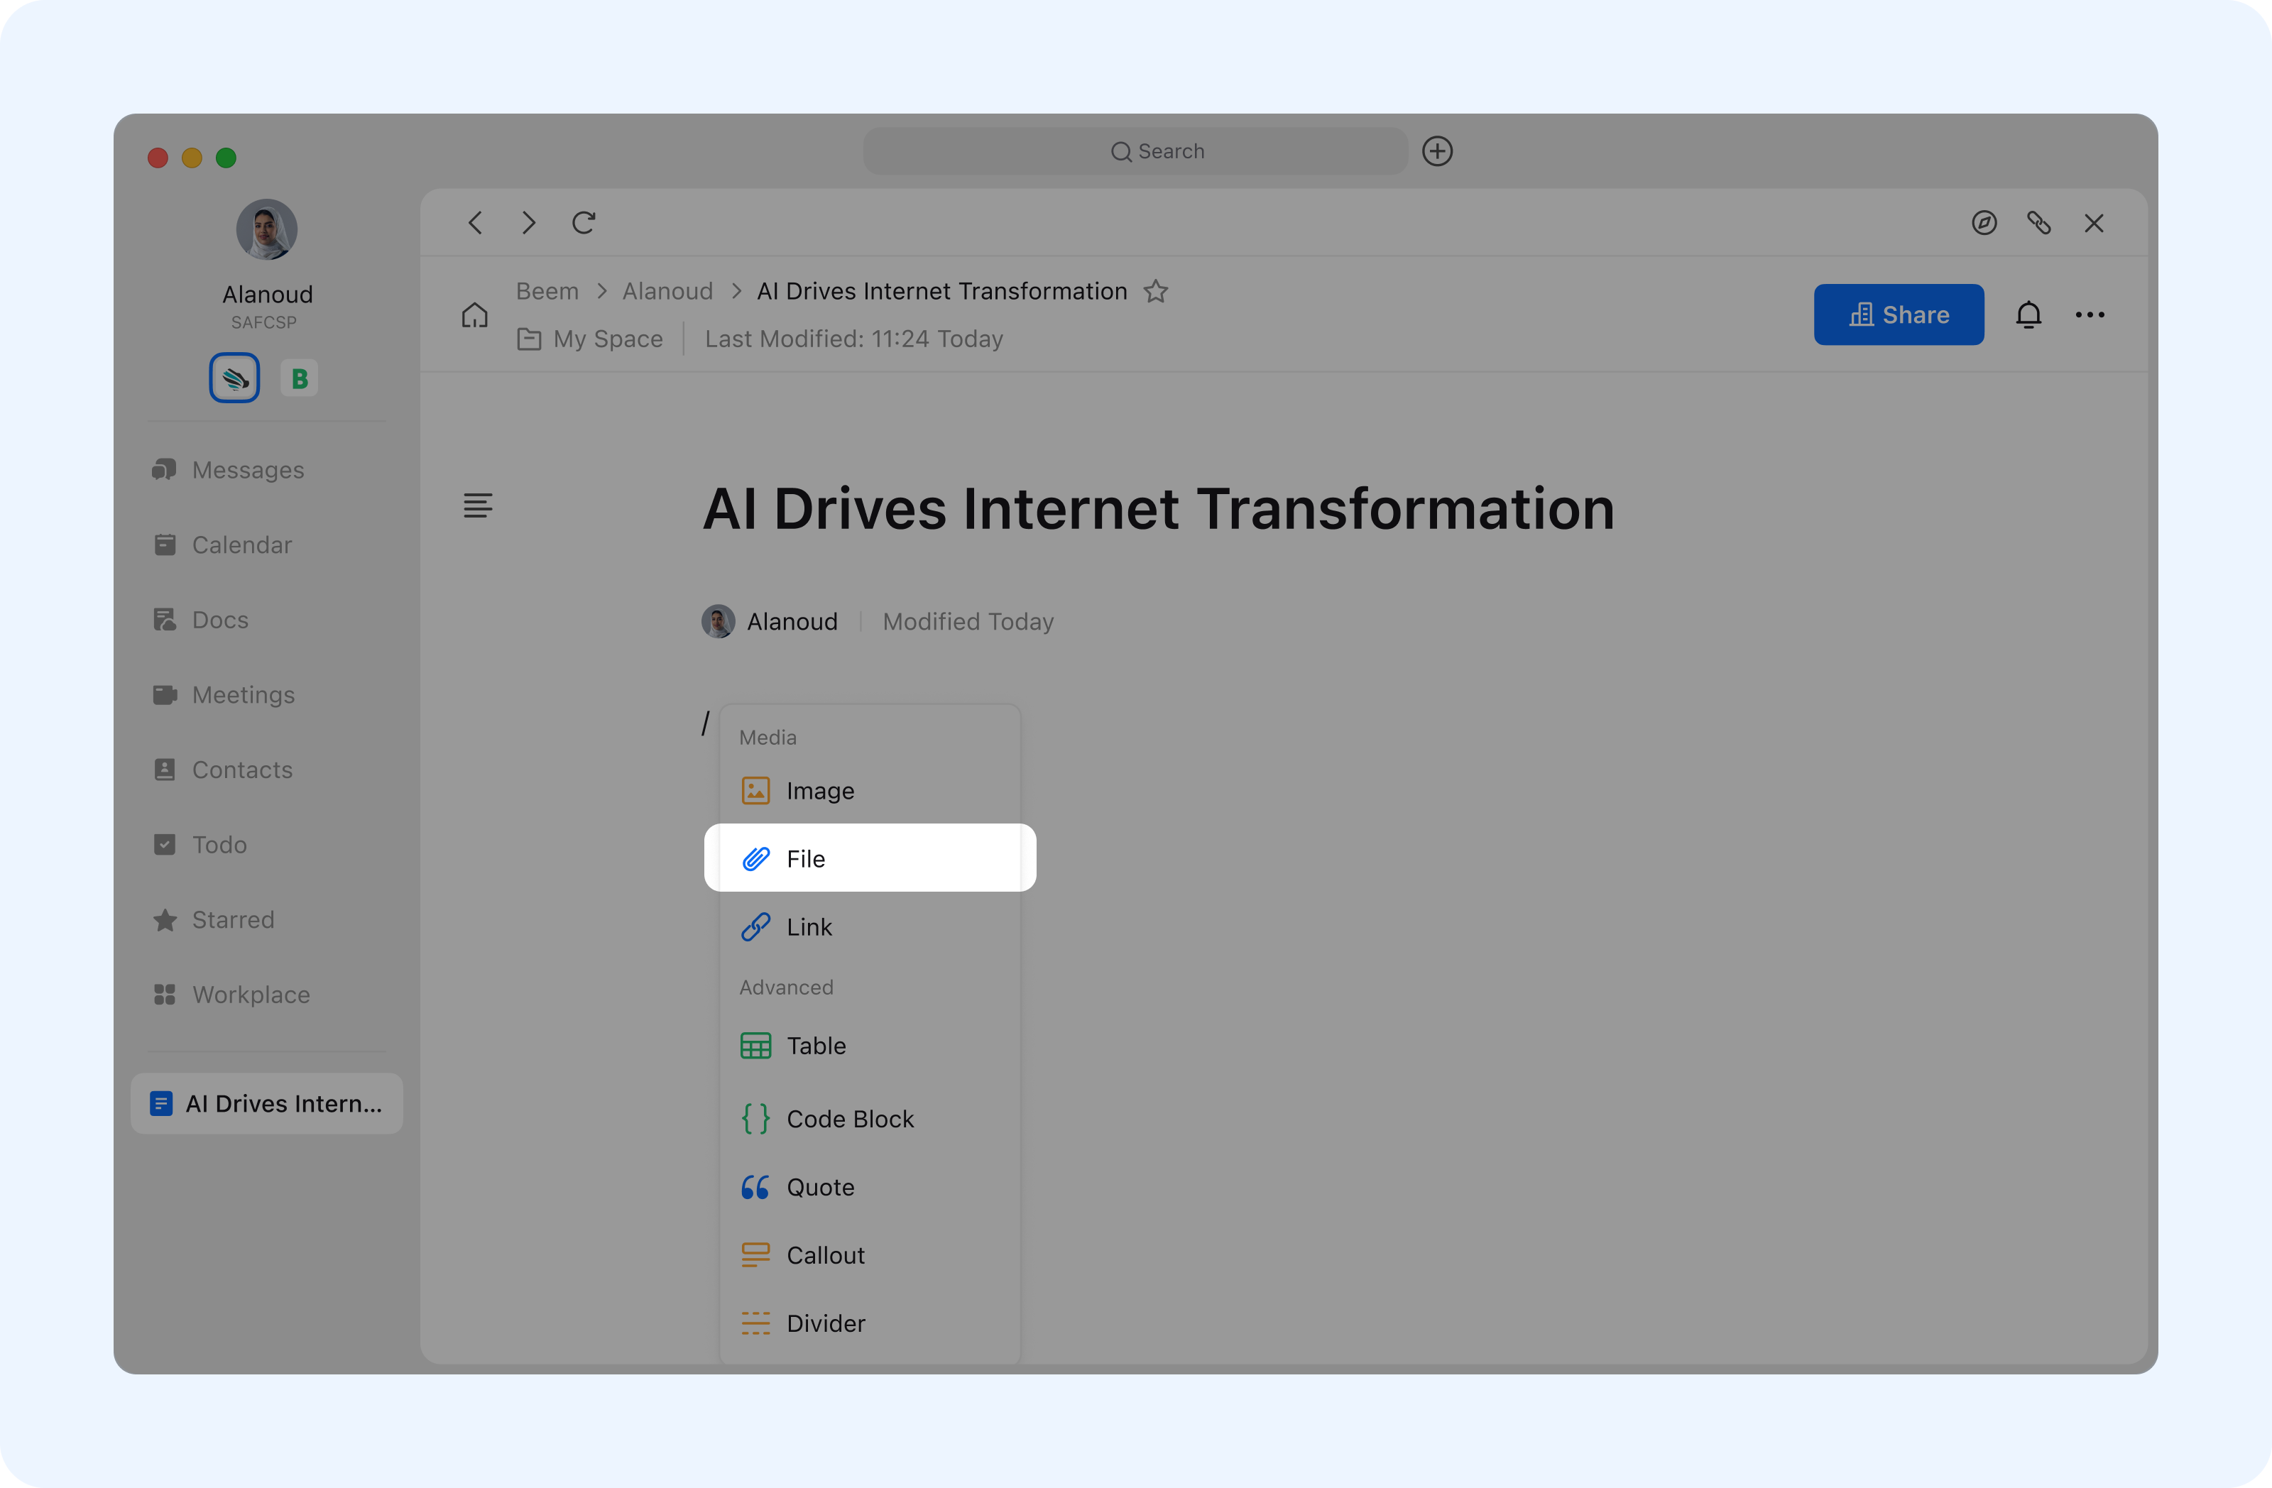Reload the page with the refresh icon
This screenshot has width=2272, height=1488.
tap(584, 224)
